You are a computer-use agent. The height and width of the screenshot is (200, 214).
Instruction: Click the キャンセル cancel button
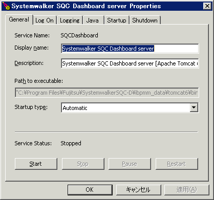click(x=139, y=190)
